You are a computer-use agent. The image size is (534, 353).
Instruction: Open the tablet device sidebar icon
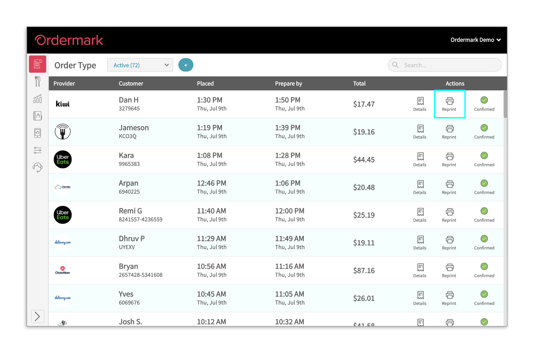click(x=38, y=133)
